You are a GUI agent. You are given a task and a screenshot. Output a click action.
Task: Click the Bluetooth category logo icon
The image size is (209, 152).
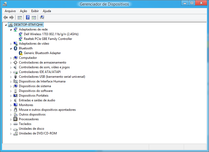(x=16, y=48)
